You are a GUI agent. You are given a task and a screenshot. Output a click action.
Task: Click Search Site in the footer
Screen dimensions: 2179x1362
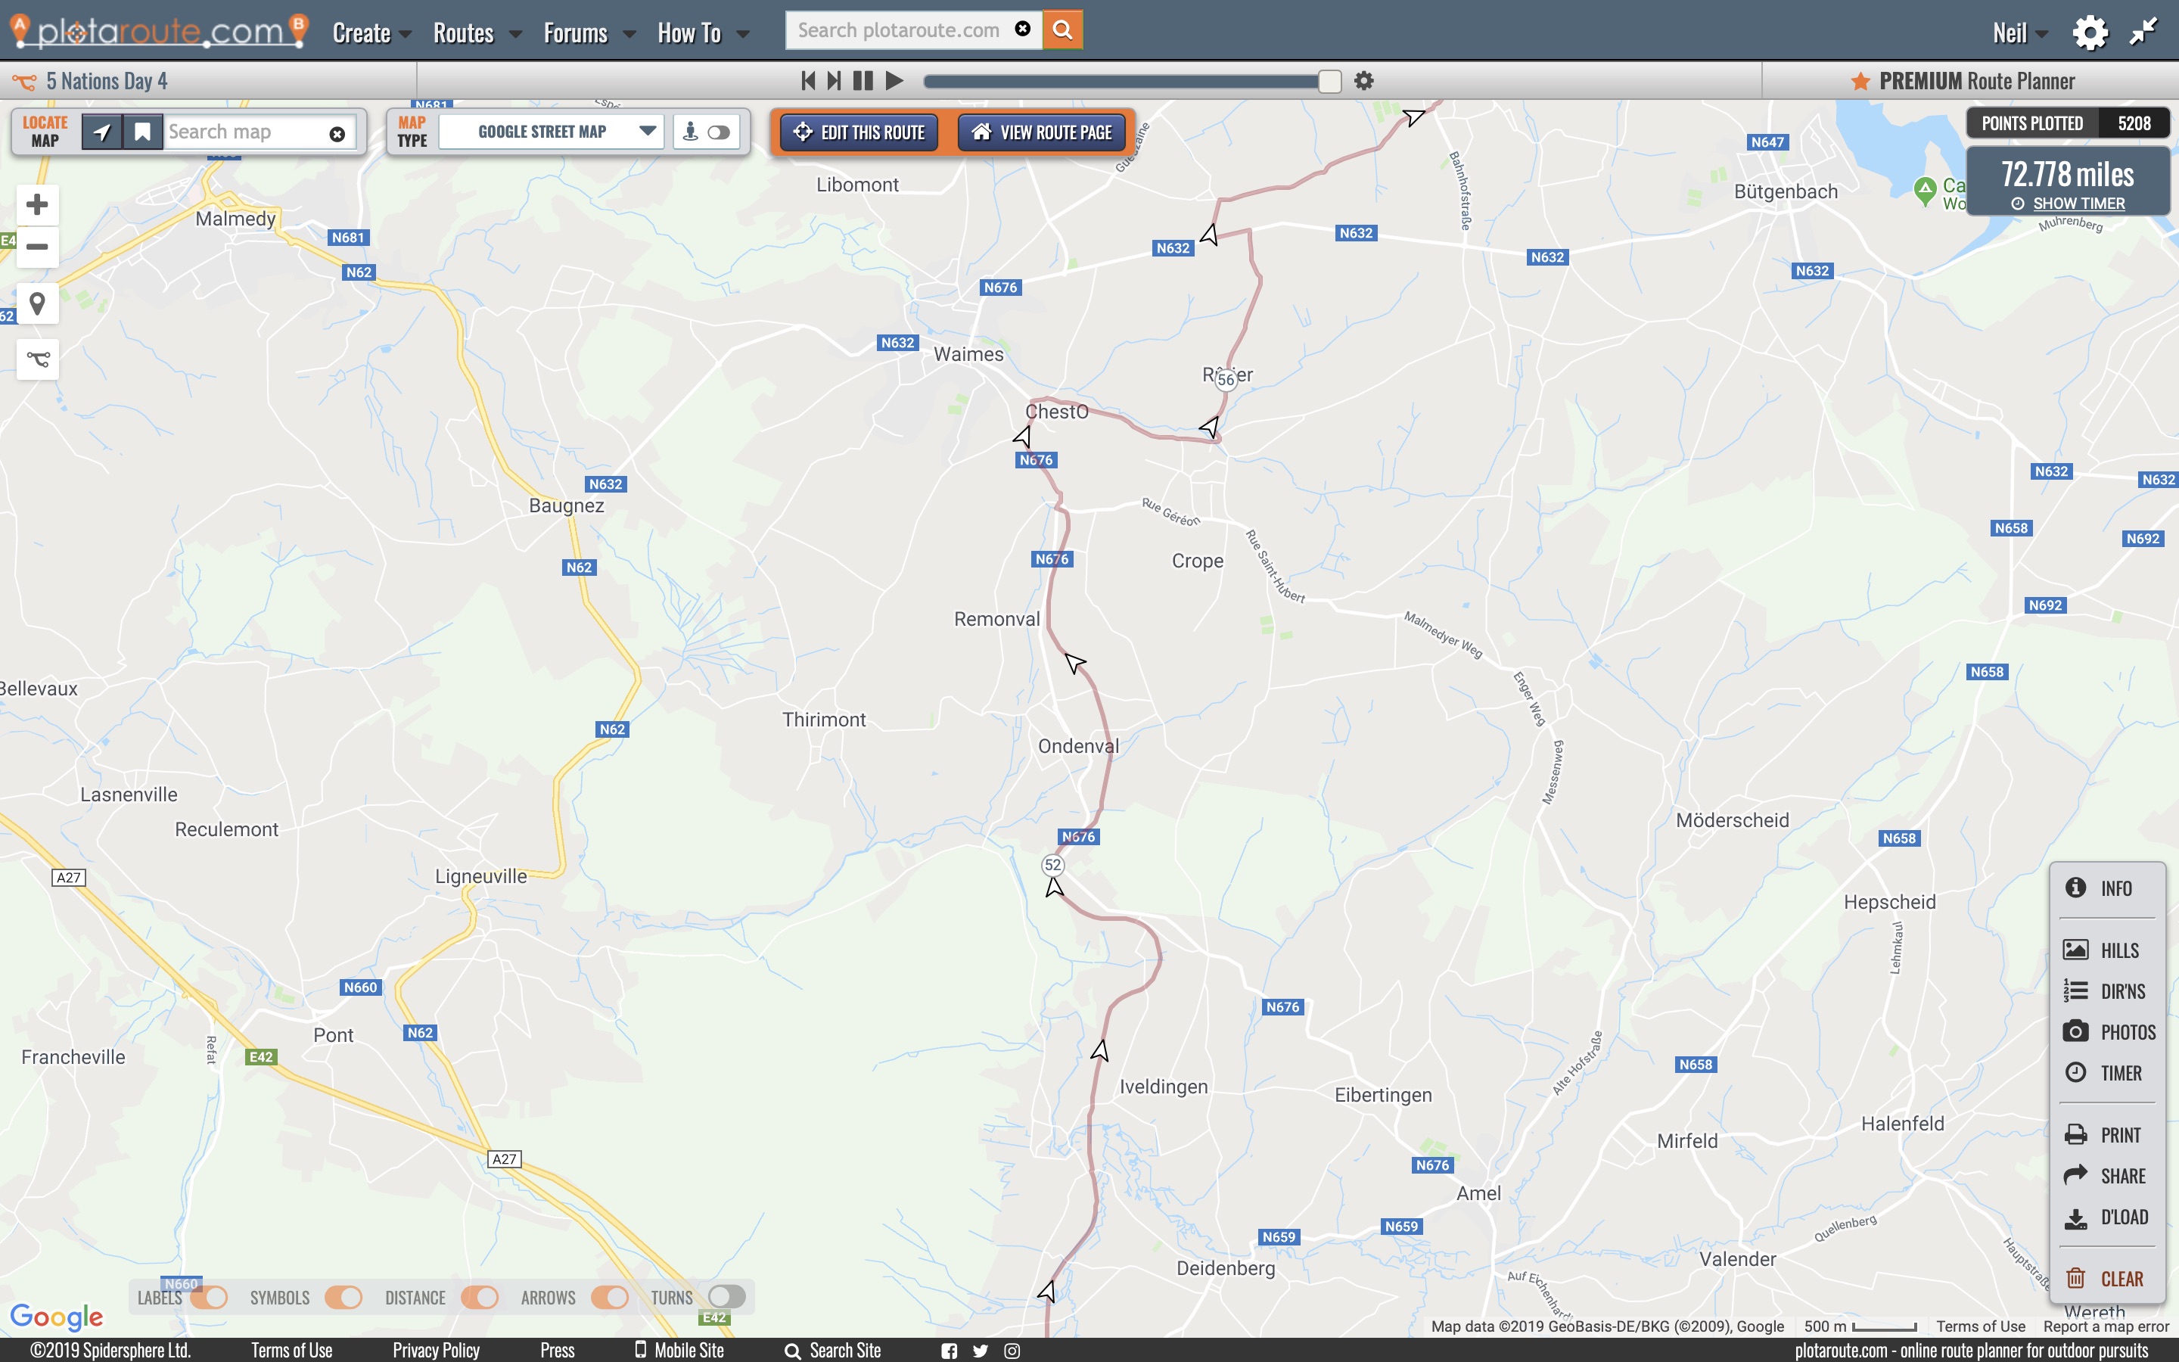tap(833, 1351)
